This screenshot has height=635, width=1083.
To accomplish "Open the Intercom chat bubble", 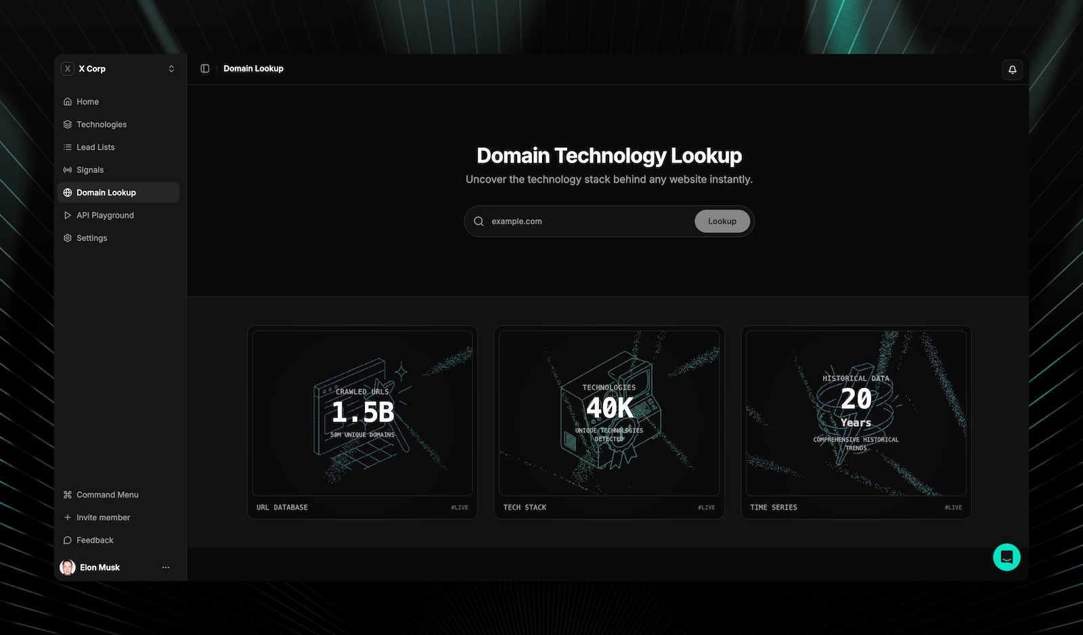I will coord(1007,556).
